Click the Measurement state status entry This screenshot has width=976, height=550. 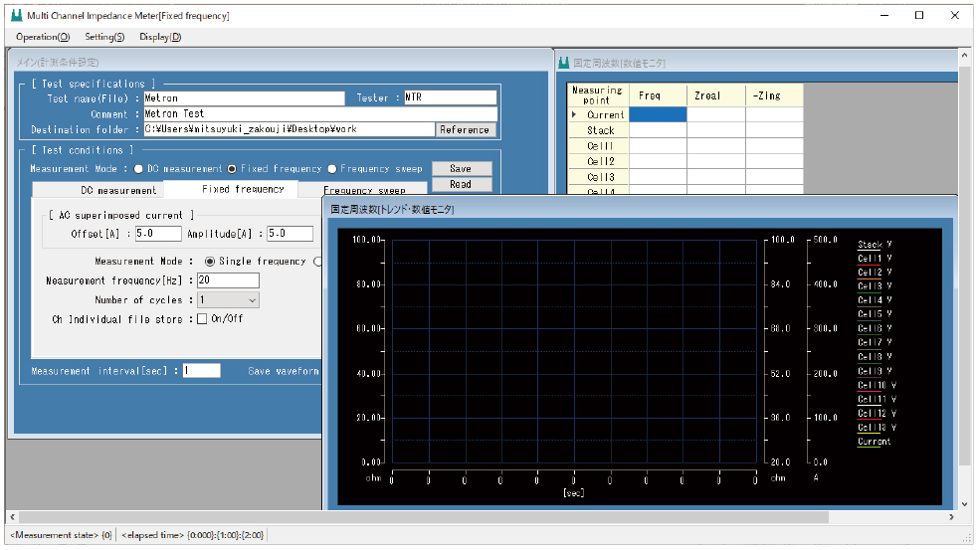[x=61, y=535]
